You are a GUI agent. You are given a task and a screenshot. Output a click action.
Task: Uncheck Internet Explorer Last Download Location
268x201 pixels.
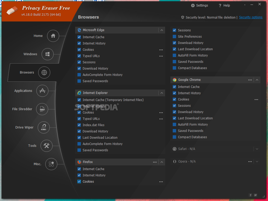(79, 138)
